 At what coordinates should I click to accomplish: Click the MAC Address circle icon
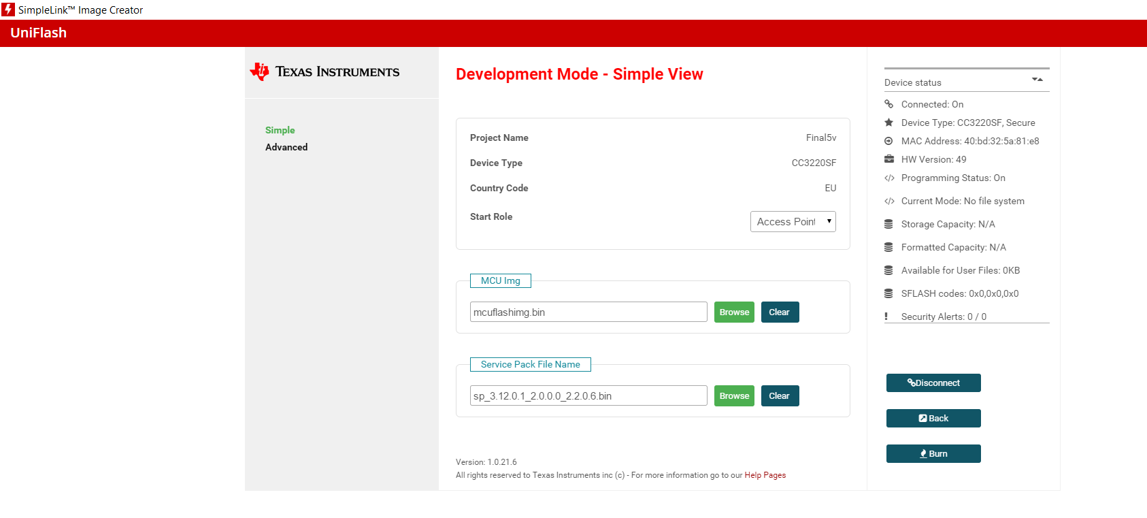(888, 141)
